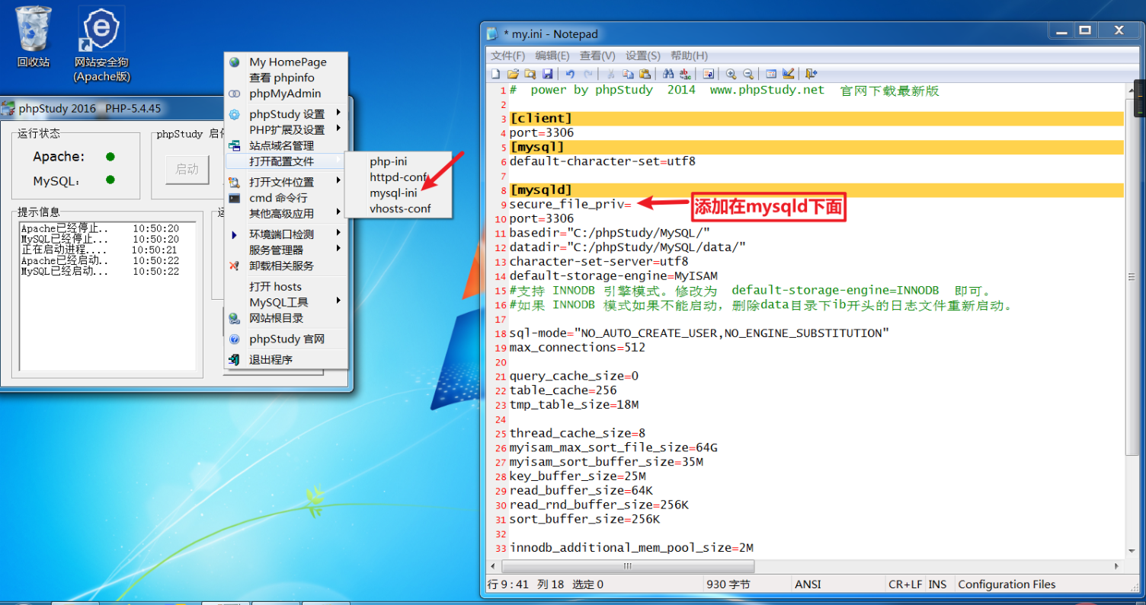
Task: Click the Notepad horizontal scrollbar thumb
Action: coord(629,566)
